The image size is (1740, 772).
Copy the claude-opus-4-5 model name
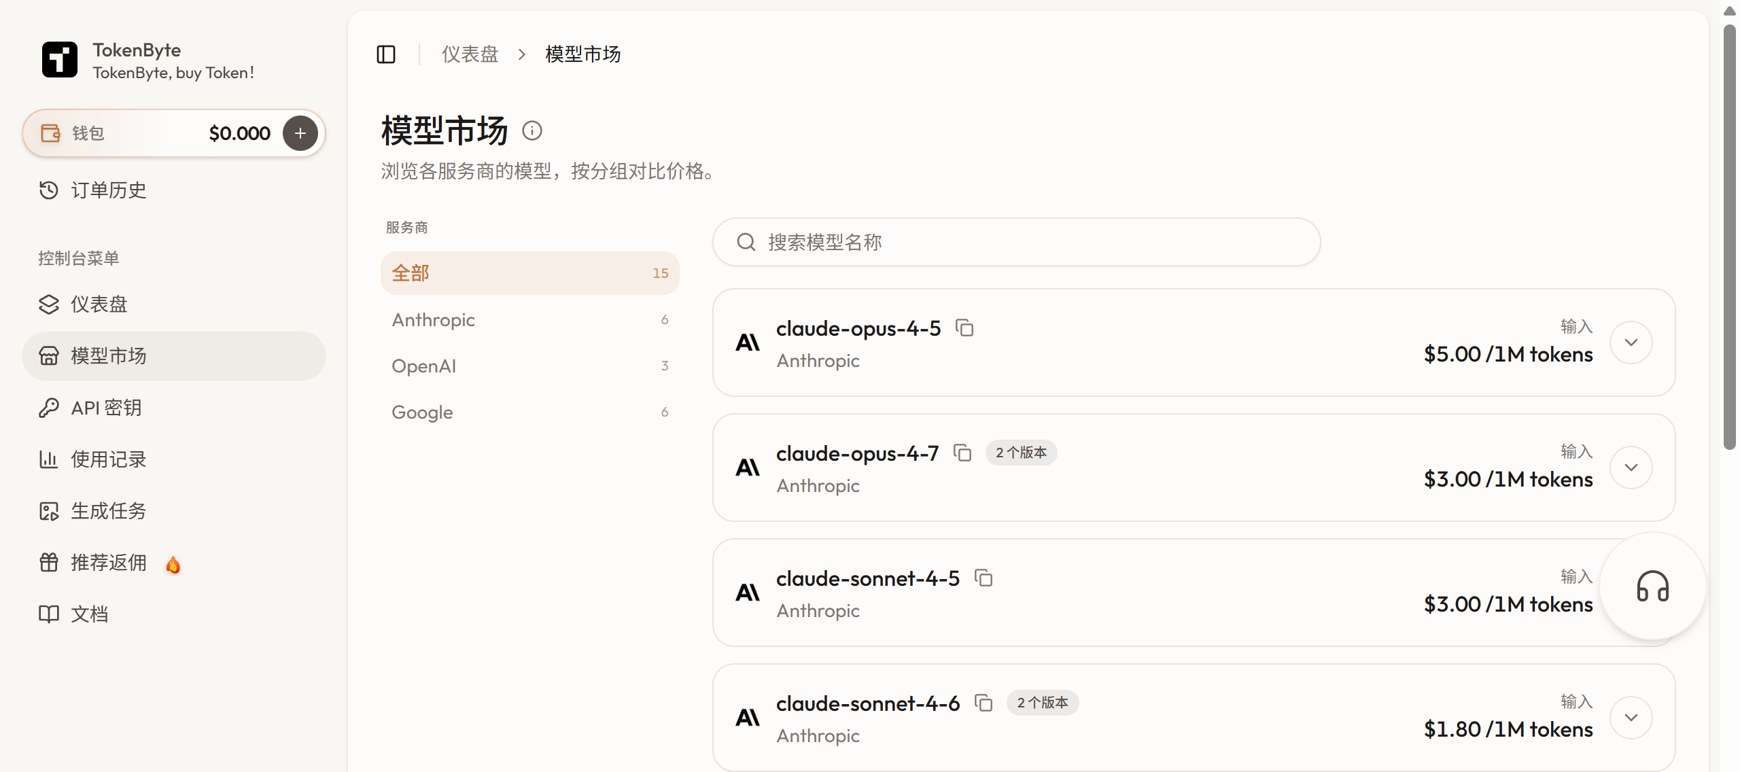(964, 328)
